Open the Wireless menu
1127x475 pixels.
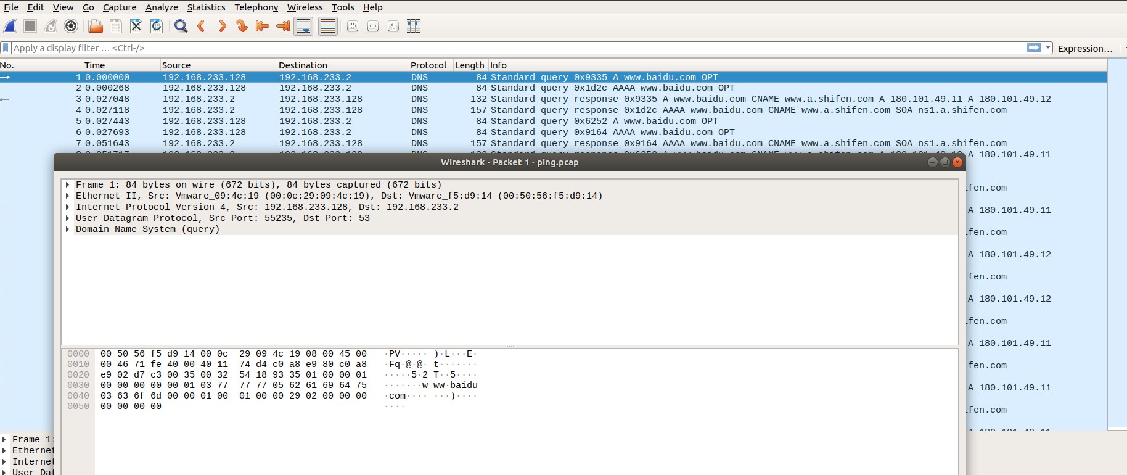[305, 7]
